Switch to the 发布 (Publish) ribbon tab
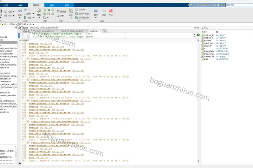Screen dimensions: 253x168 (52, 5)
